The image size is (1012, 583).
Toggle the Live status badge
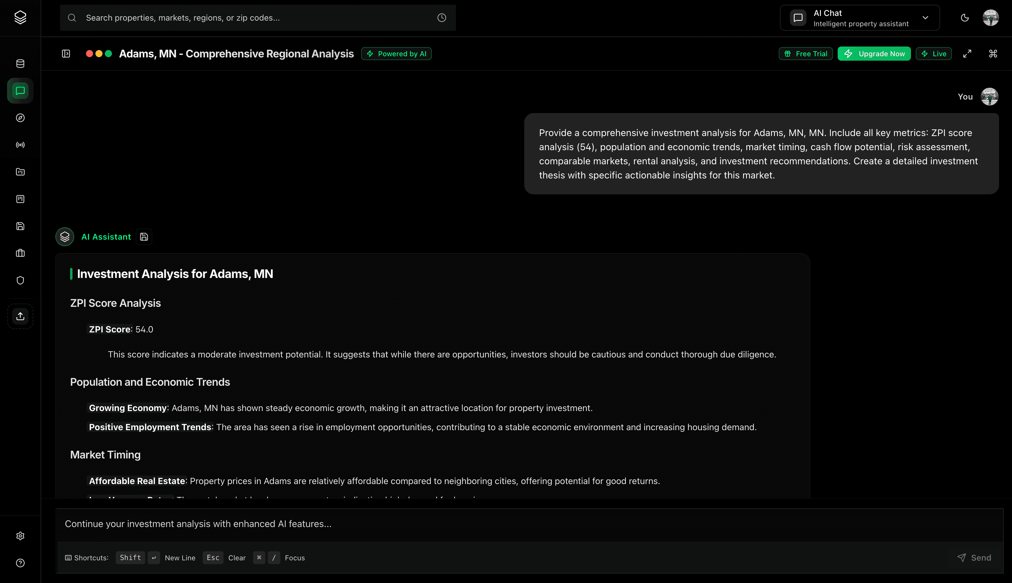933,54
